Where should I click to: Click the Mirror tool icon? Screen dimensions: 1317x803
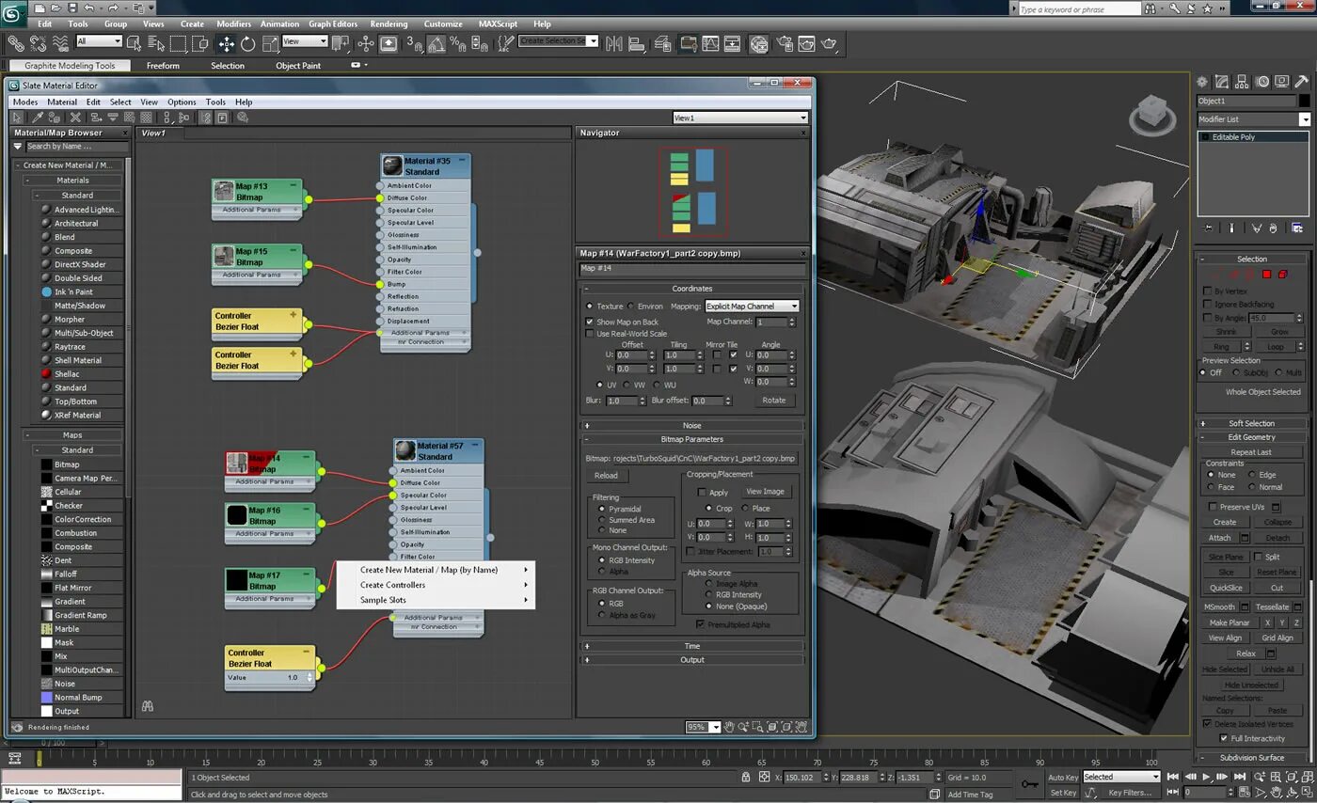(x=614, y=43)
